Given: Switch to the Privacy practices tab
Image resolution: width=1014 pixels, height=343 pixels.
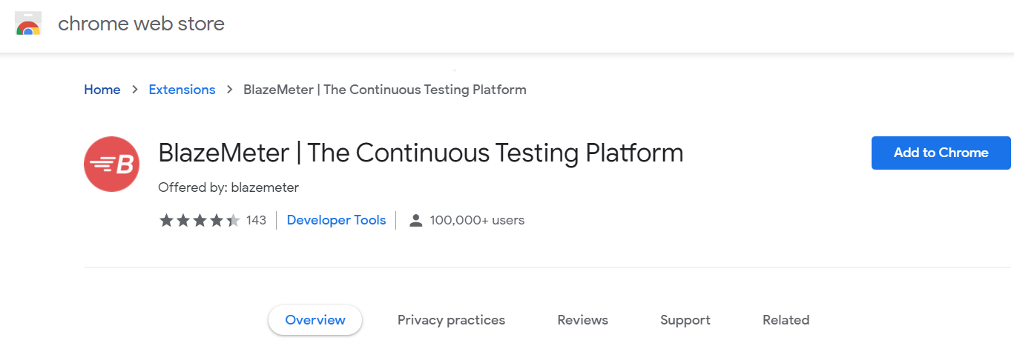Looking at the screenshot, I should 451,320.
